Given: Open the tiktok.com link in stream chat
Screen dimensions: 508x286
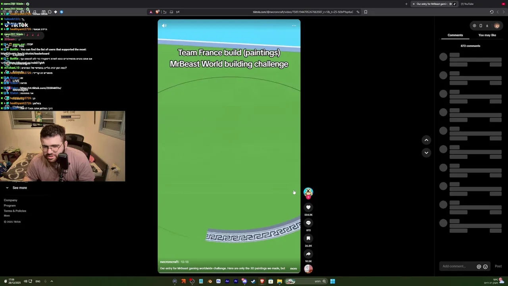Looking at the screenshot, I should click(x=40, y=88).
